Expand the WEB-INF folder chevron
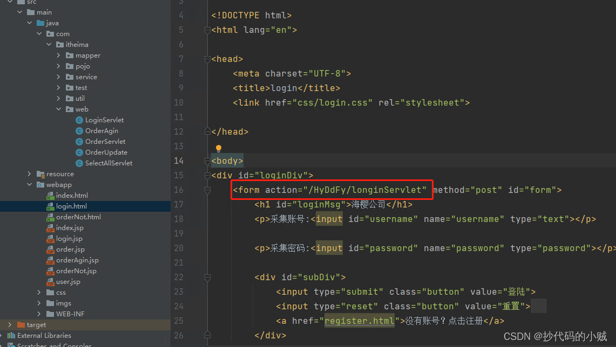 click(x=39, y=314)
